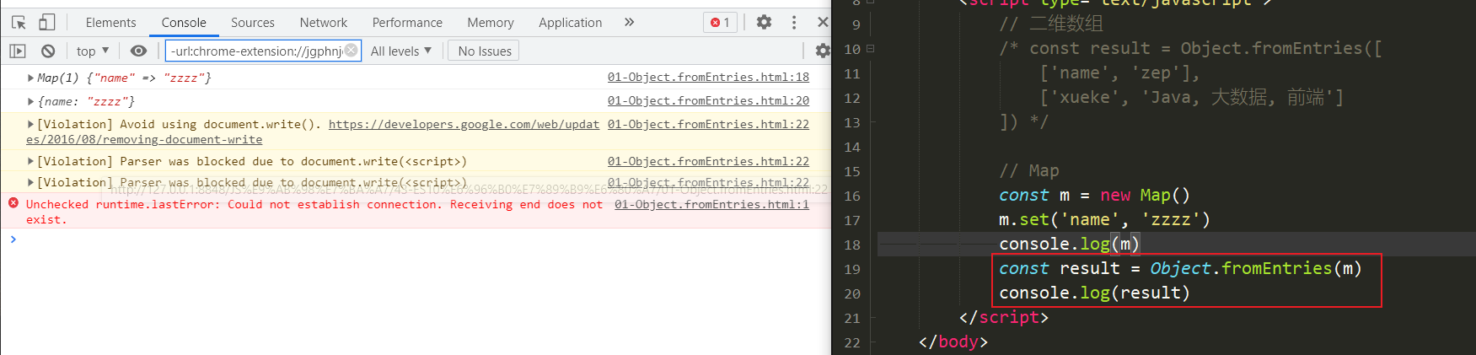
Task: Open the Elements tab
Action: 110,23
